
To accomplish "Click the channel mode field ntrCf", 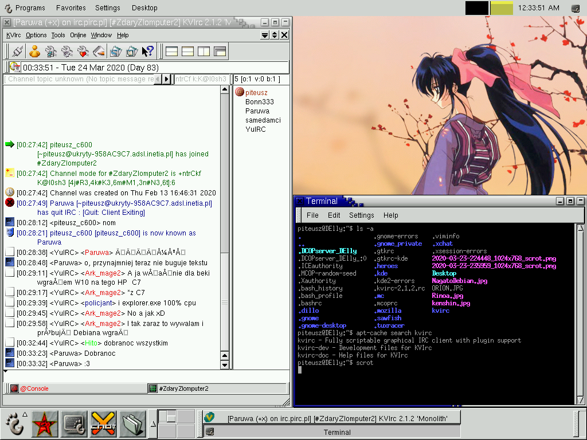I will click(x=201, y=79).
